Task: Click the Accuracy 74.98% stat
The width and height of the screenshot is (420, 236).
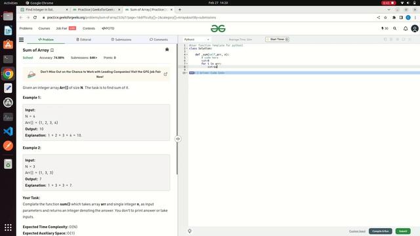Action: (x=52, y=58)
